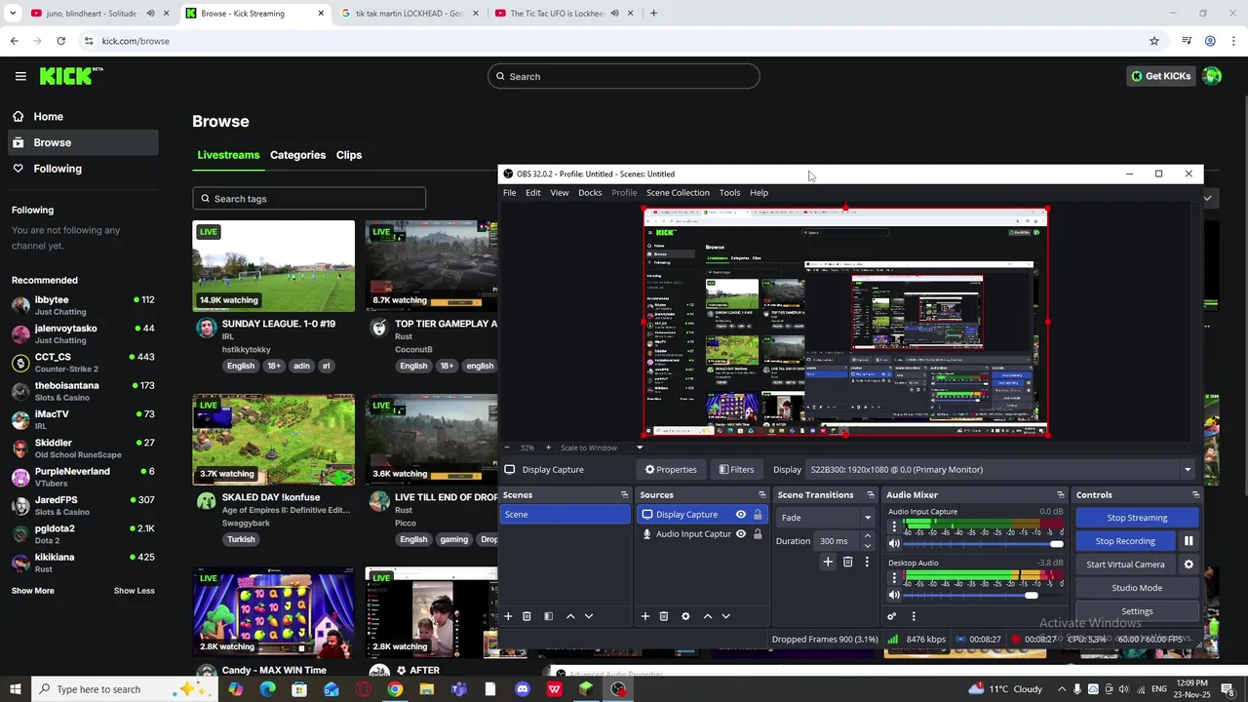
Task: Mute Audio Input Capture speaker icon
Action: [894, 543]
